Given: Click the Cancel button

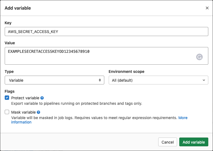Looking at the screenshot, I should point(167,142).
